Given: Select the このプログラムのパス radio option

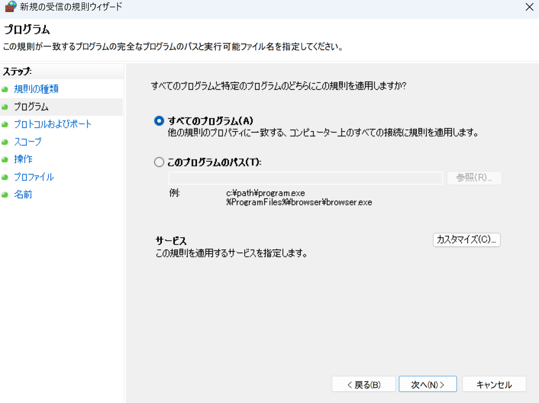Looking at the screenshot, I should tap(159, 162).
